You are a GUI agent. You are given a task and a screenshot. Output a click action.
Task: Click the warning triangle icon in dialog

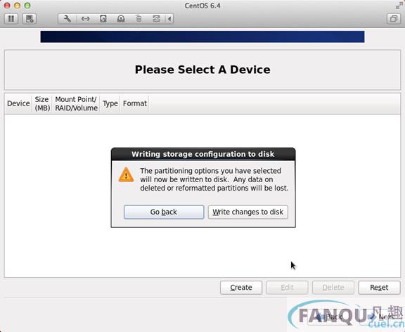coord(126,174)
